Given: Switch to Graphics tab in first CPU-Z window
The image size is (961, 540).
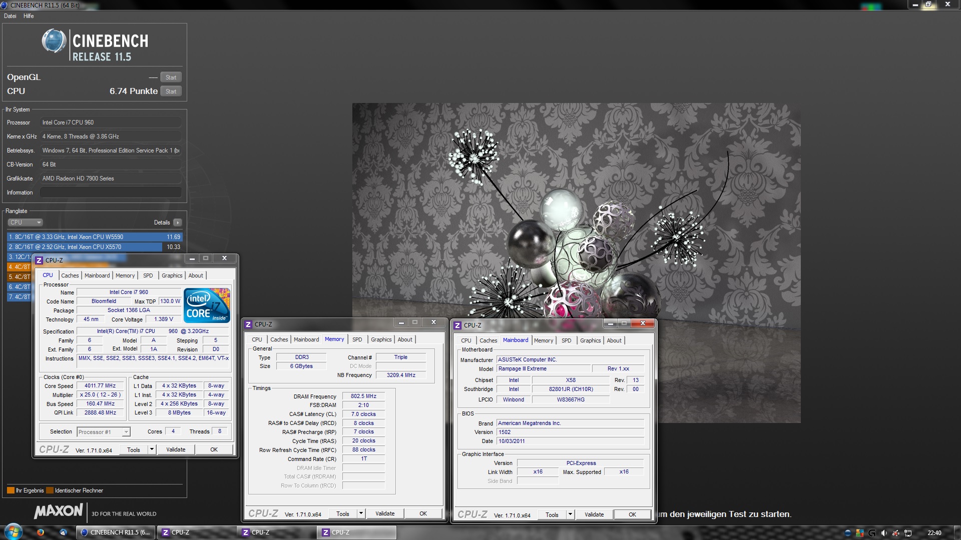Looking at the screenshot, I should click(172, 275).
